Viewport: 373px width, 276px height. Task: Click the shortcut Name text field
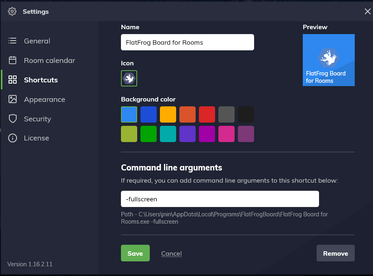pos(187,42)
